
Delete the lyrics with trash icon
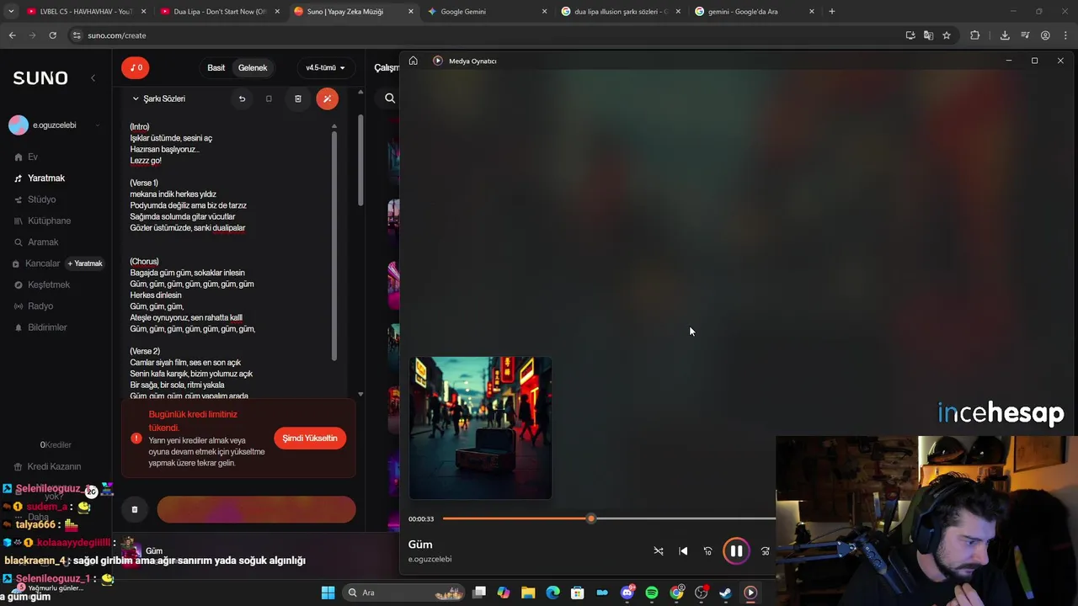coord(297,98)
